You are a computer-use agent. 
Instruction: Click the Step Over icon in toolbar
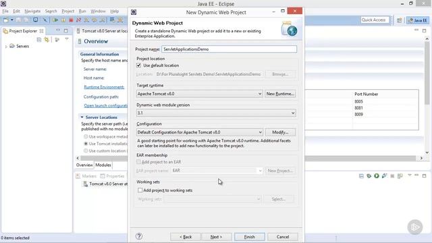(94, 20)
